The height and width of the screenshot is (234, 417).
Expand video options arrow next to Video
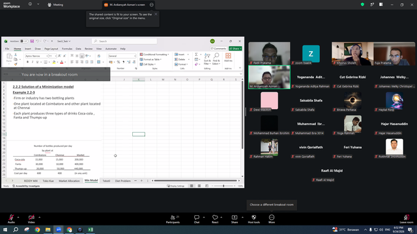(x=39, y=217)
